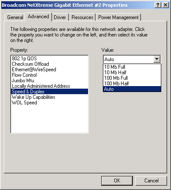Confirm with the OK button
Screen dimensions: 171x190
[x=117, y=181]
